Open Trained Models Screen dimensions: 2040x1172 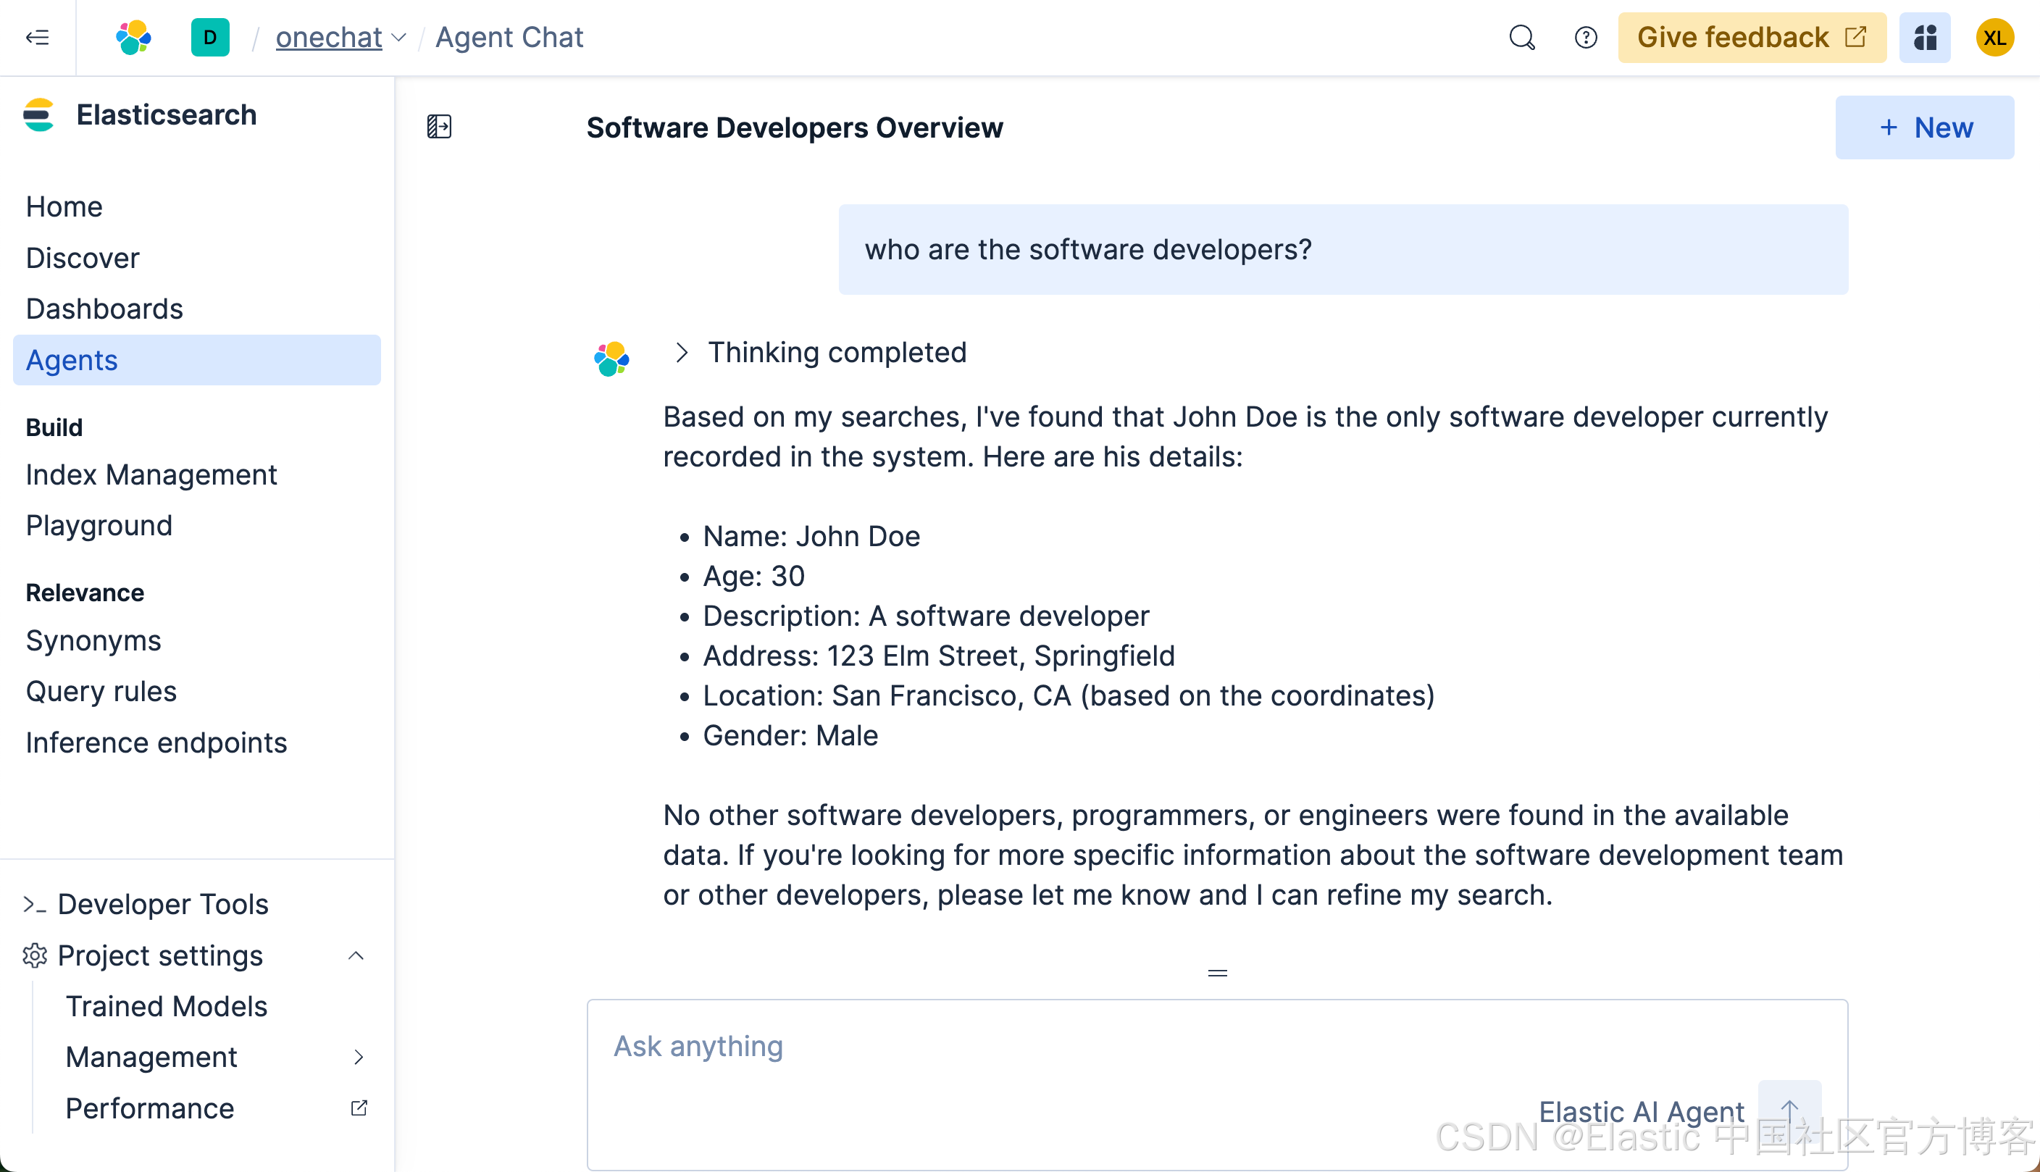[167, 1006]
